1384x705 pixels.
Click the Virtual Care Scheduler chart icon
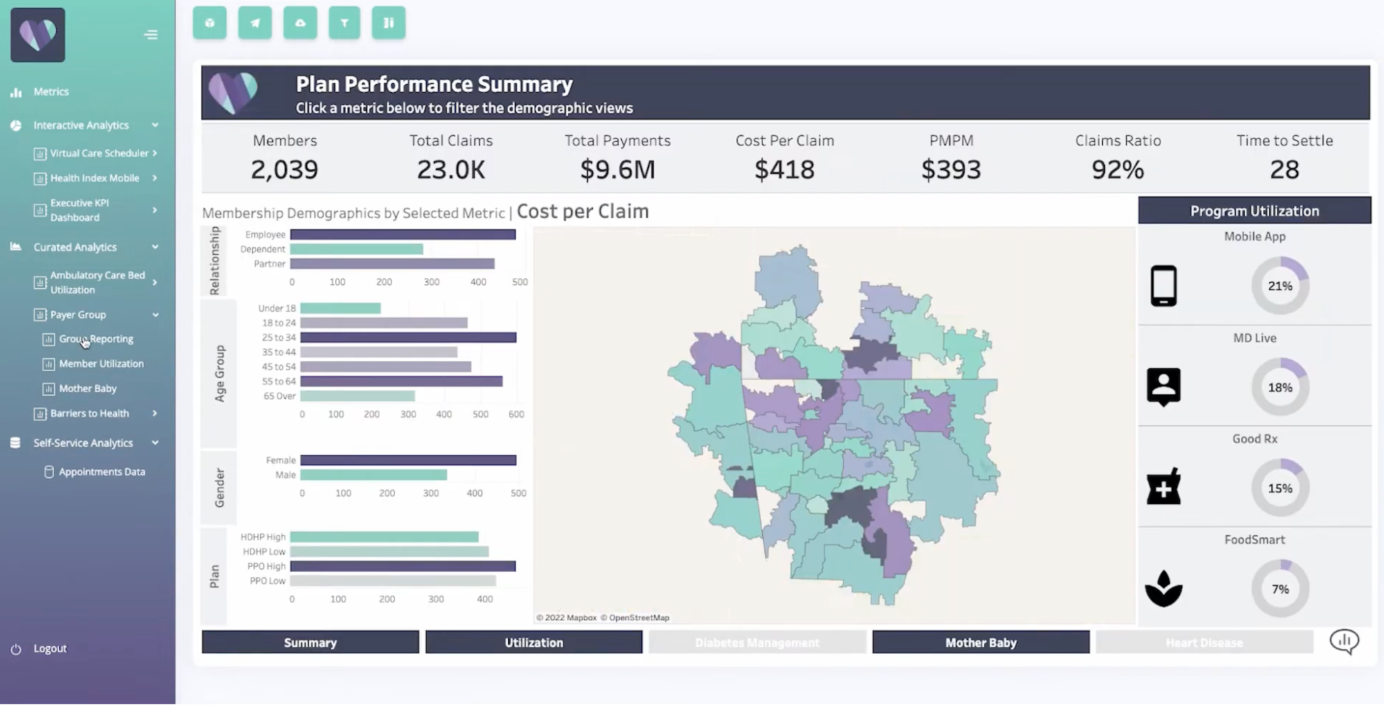pyautogui.click(x=40, y=154)
